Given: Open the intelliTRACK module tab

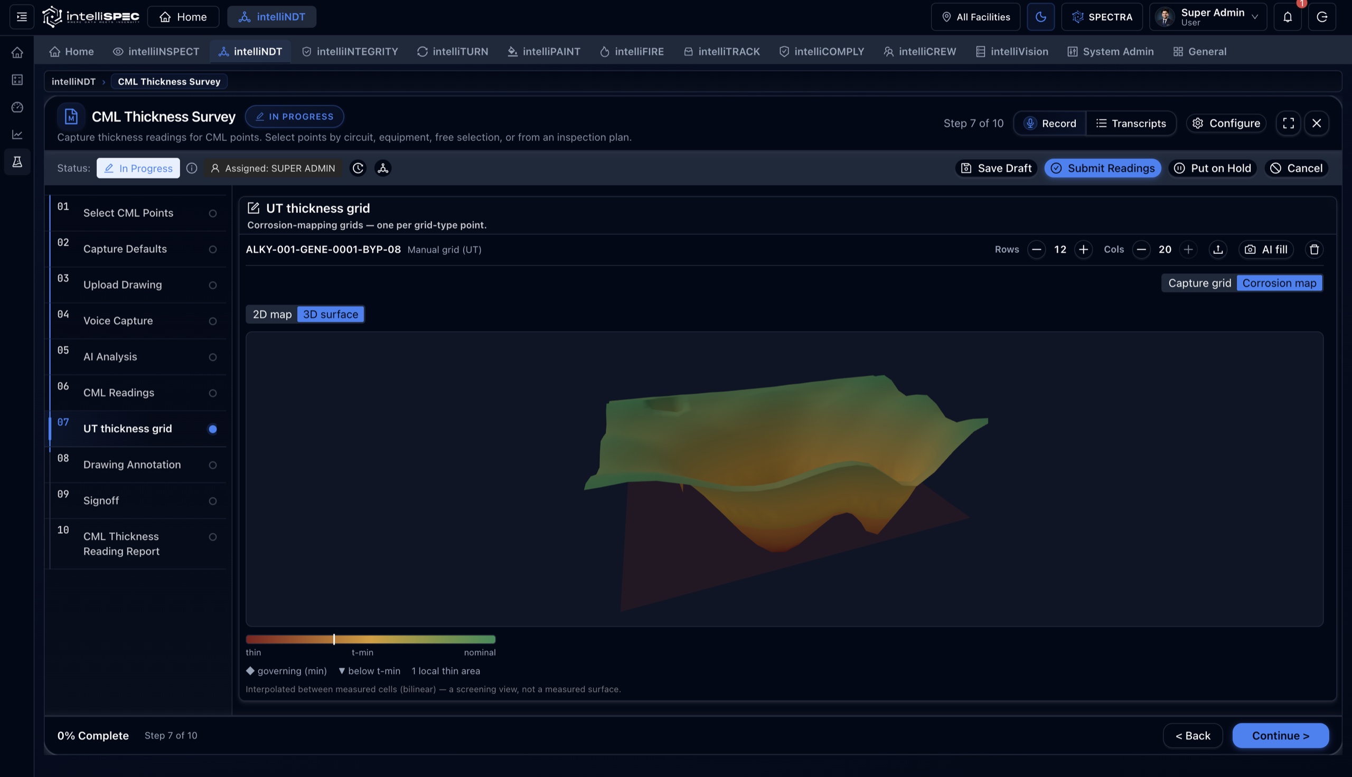Looking at the screenshot, I should [721, 52].
